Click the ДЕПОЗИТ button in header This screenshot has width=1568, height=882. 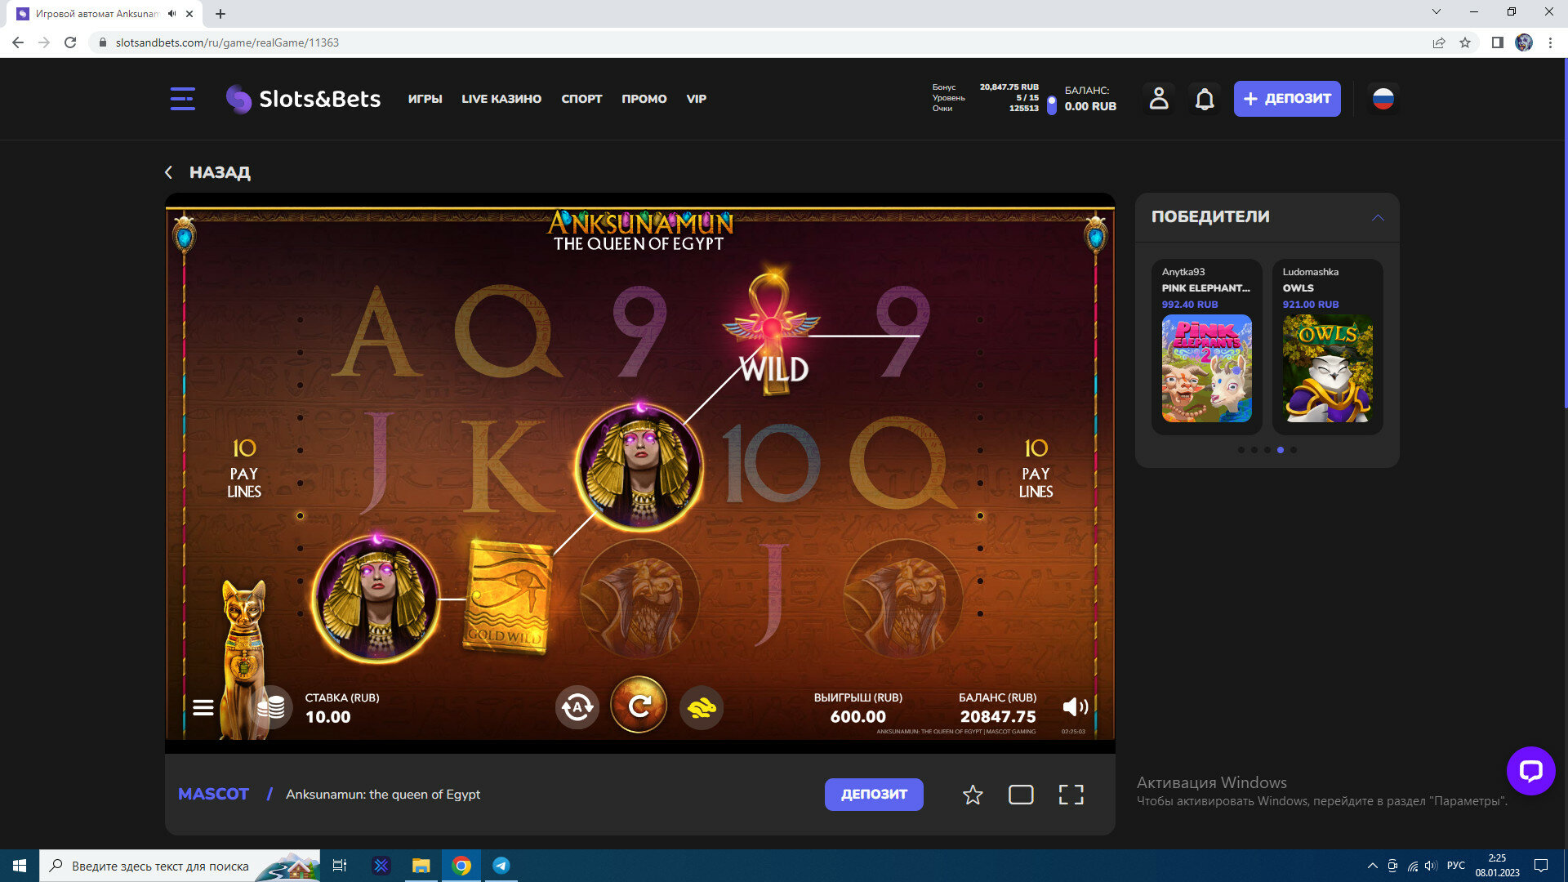(1286, 99)
